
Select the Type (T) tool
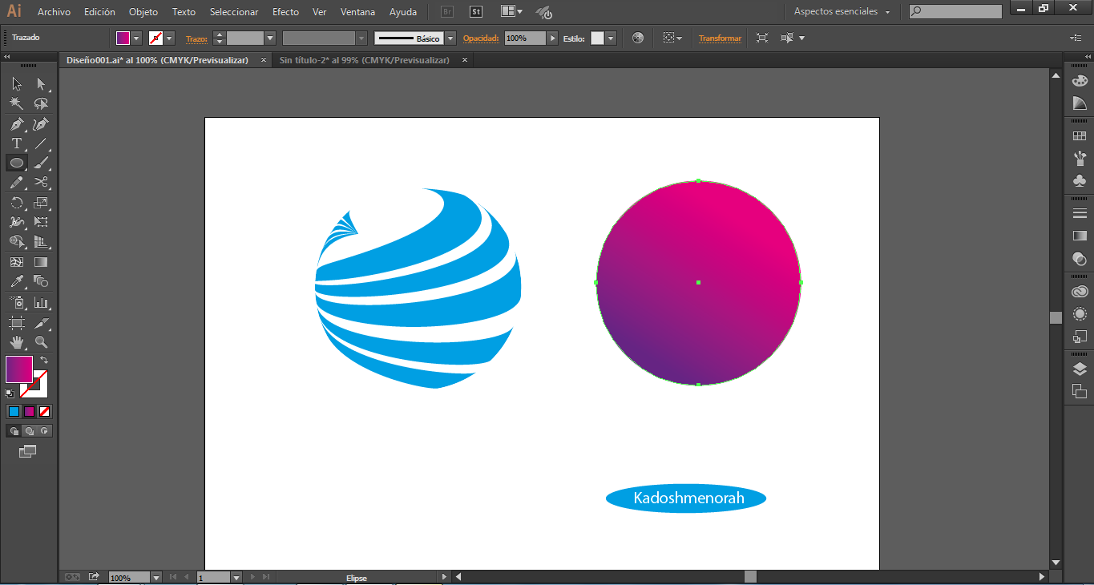click(x=17, y=143)
